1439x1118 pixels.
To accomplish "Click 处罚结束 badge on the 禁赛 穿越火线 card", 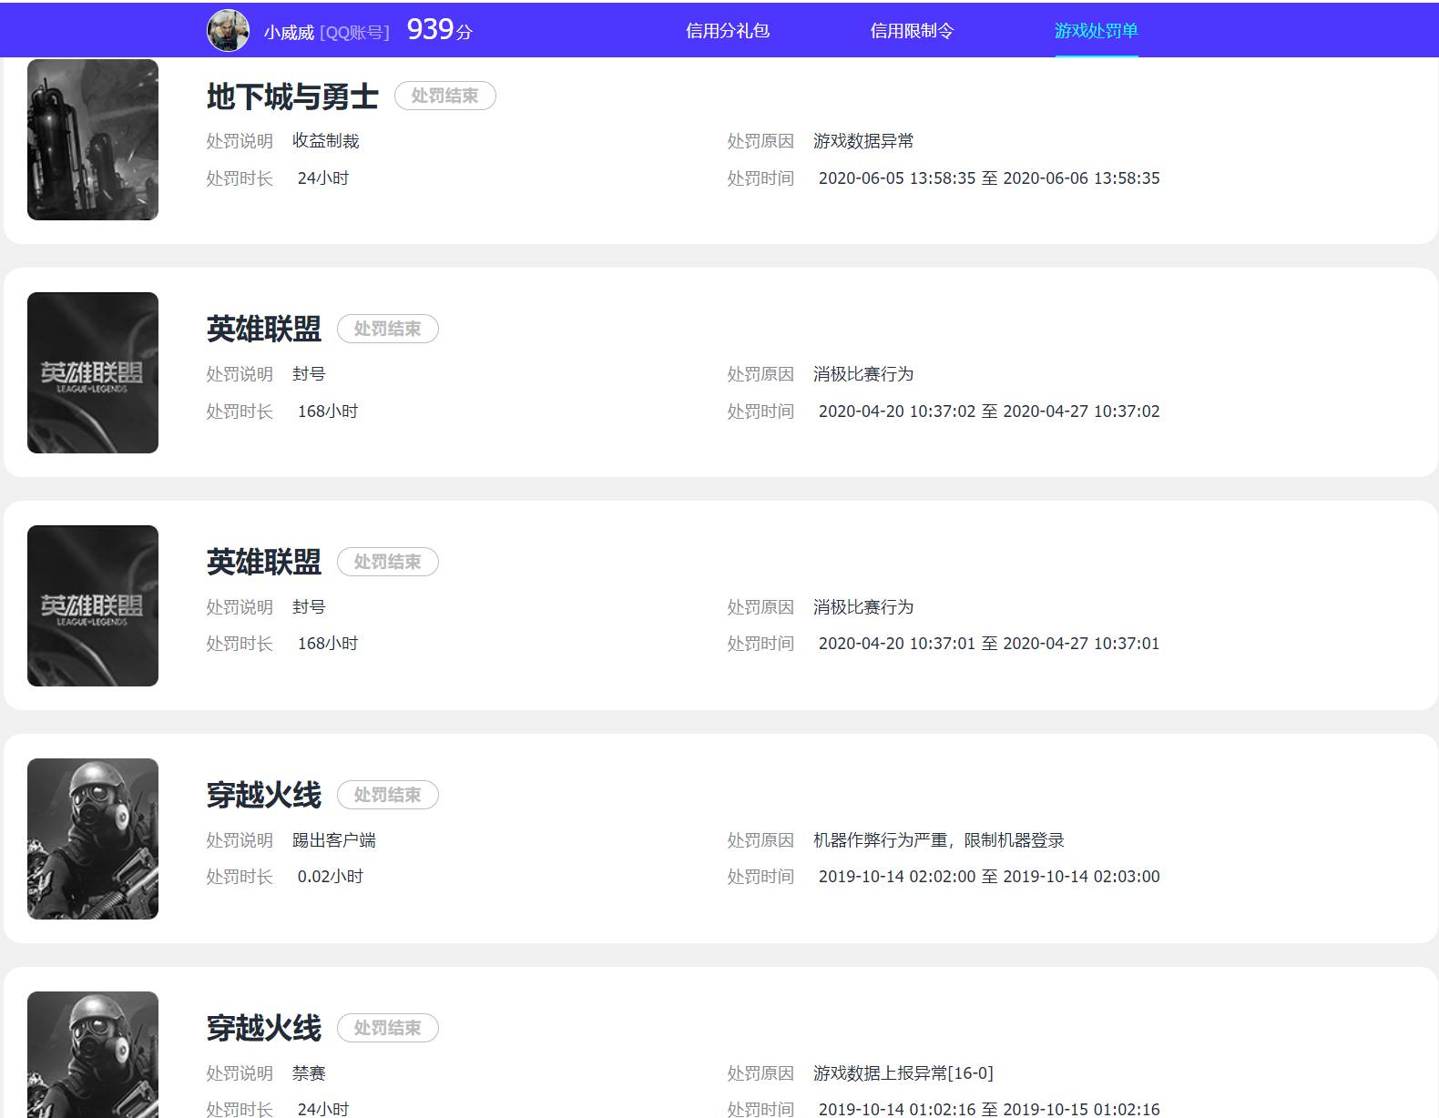I will [388, 1028].
